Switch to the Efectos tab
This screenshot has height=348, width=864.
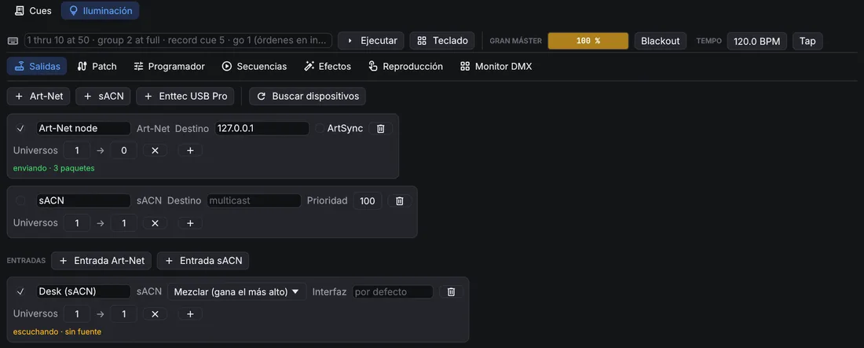click(x=328, y=66)
